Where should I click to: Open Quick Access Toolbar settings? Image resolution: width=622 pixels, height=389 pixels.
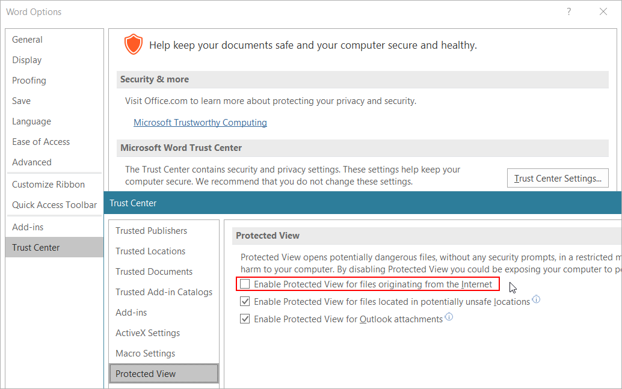coord(54,205)
